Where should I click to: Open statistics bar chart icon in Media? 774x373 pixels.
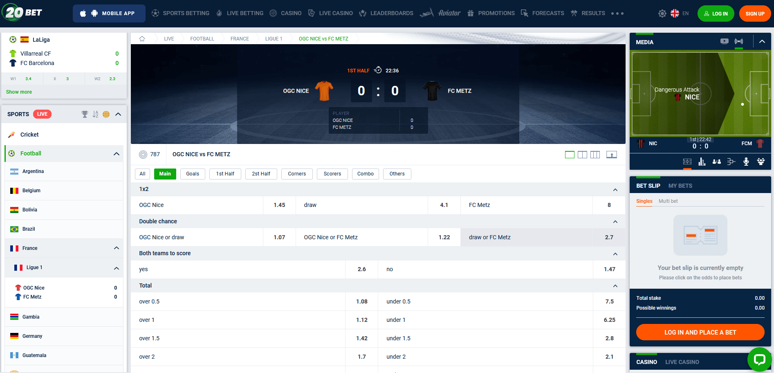[702, 162]
